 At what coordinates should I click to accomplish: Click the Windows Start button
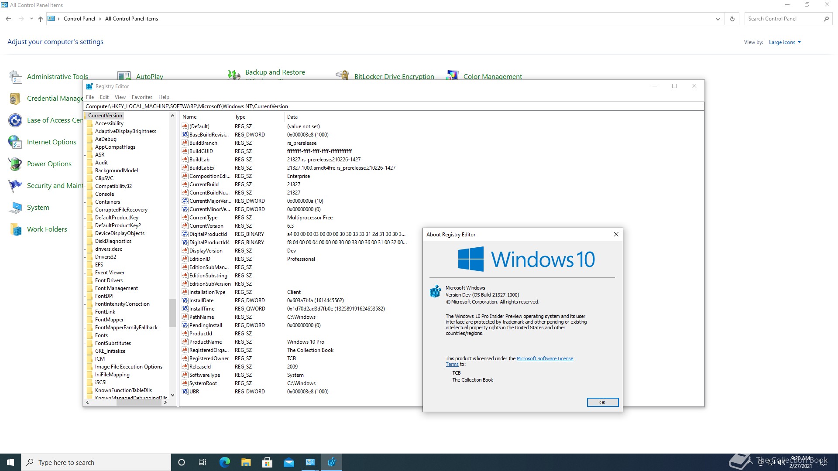(x=10, y=462)
